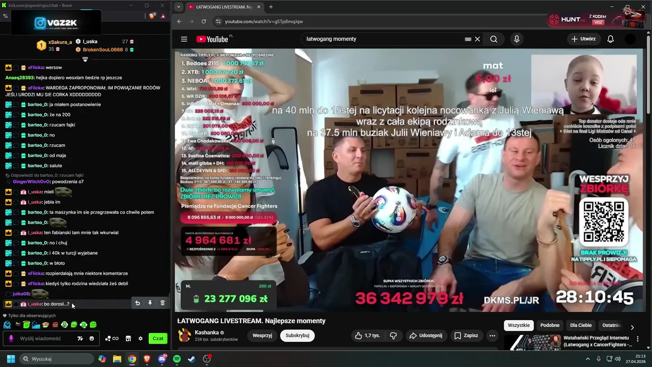The height and width of the screenshot is (367, 652).
Task: Click the Wesprzyj button
Action: [x=262, y=335]
